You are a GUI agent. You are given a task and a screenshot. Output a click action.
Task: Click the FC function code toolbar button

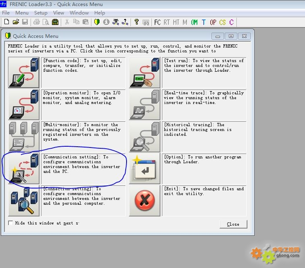coord(158,23)
